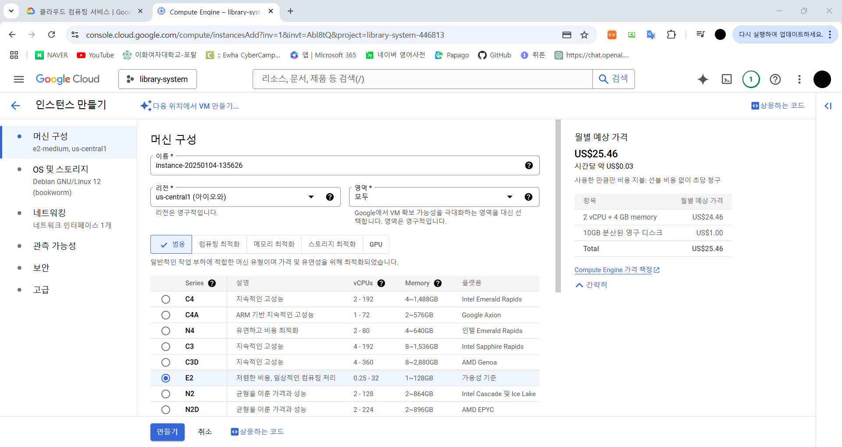
Task: Select the 메모리 최적화 machine family tab
Action: click(x=274, y=245)
